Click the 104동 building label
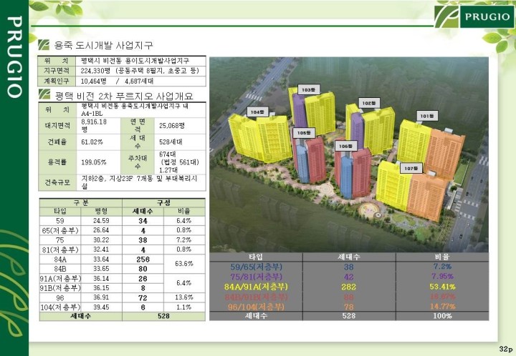Image resolution: width=516 pixels, height=356 pixels. click(x=257, y=112)
